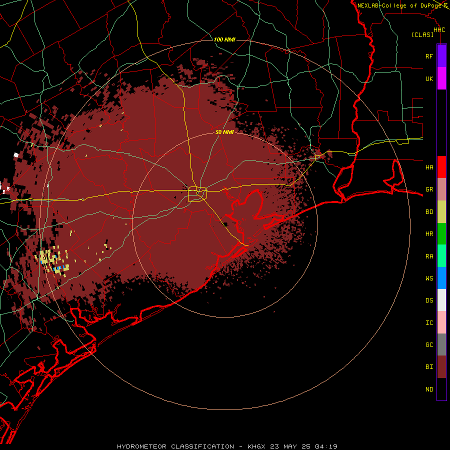Click the HA legend label

429,167
